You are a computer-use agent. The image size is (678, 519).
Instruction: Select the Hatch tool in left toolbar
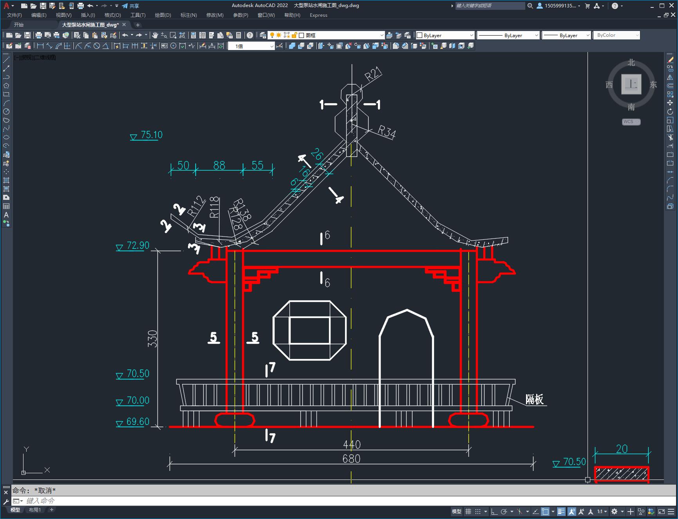coord(6,180)
